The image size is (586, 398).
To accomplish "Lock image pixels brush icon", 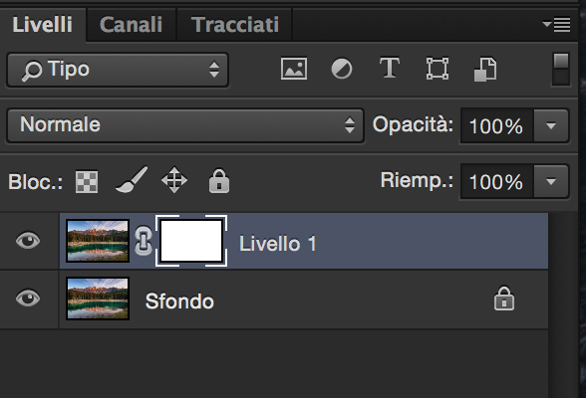I will coord(132,180).
